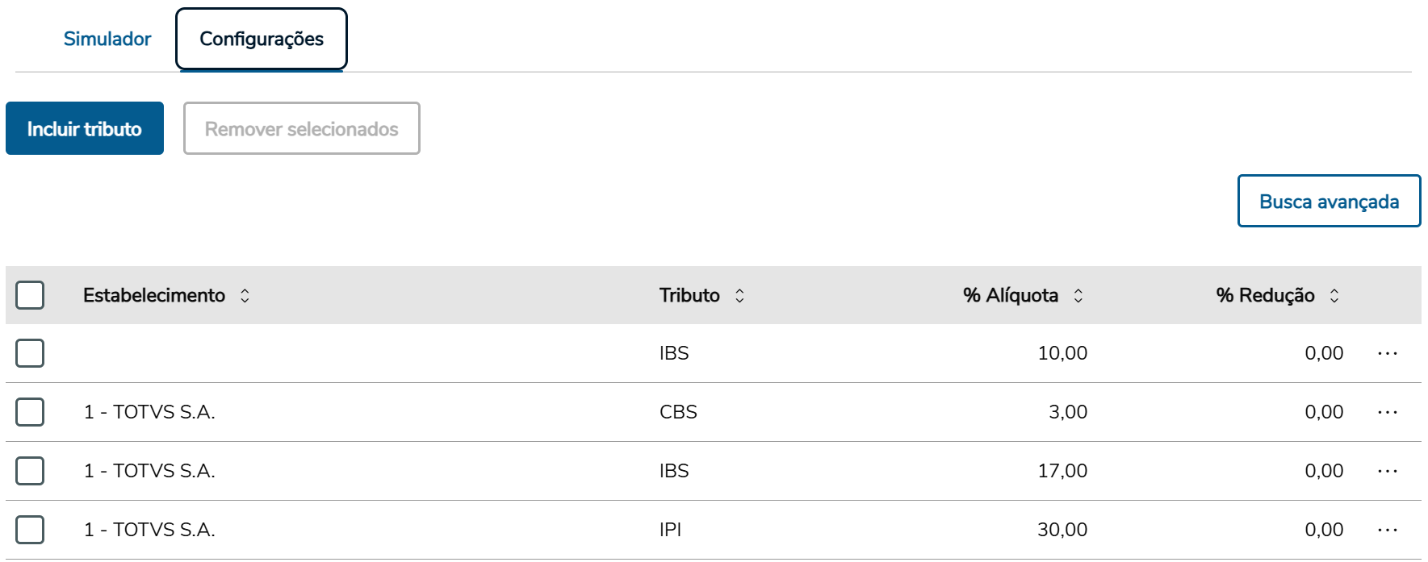Click the 30,00 alíquota value cell
1428x562 pixels.
coord(1062,530)
